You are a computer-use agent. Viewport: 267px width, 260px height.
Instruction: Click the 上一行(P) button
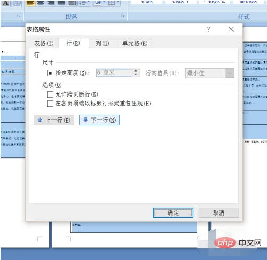pos(54,120)
